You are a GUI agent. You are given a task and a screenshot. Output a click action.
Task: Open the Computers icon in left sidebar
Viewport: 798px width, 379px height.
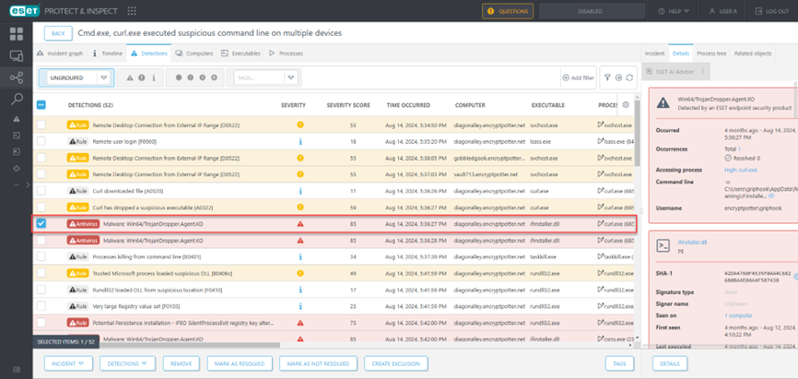pyautogui.click(x=17, y=56)
